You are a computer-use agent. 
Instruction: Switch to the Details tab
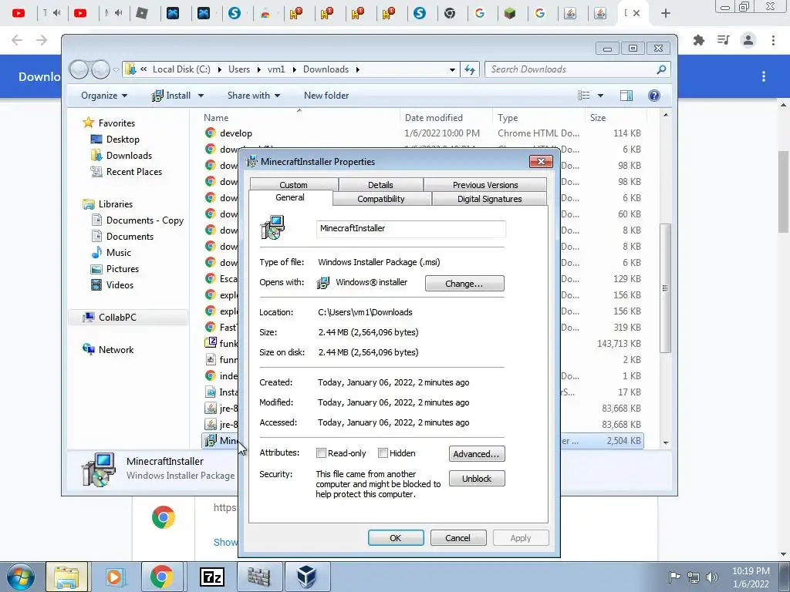(x=380, y=185)
